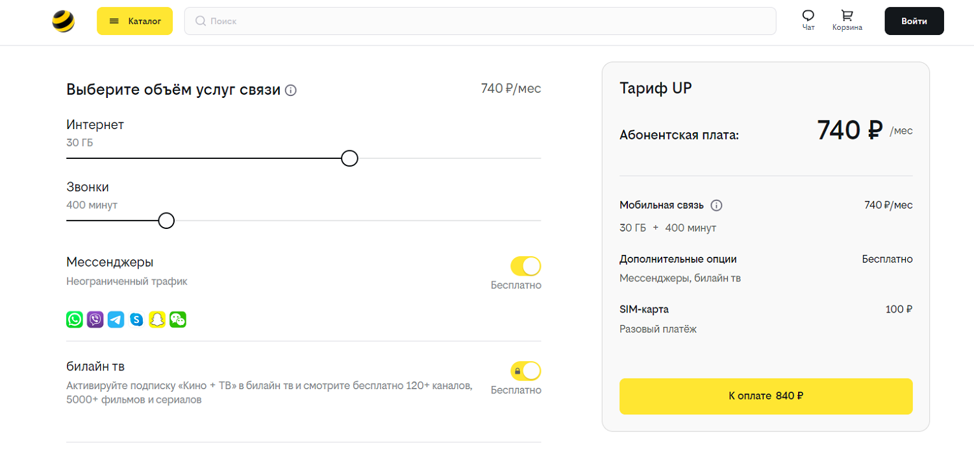Click info icon beside Выберите объём услуг связи
Screen dimensions: 974x454
[x=291, y=90]
